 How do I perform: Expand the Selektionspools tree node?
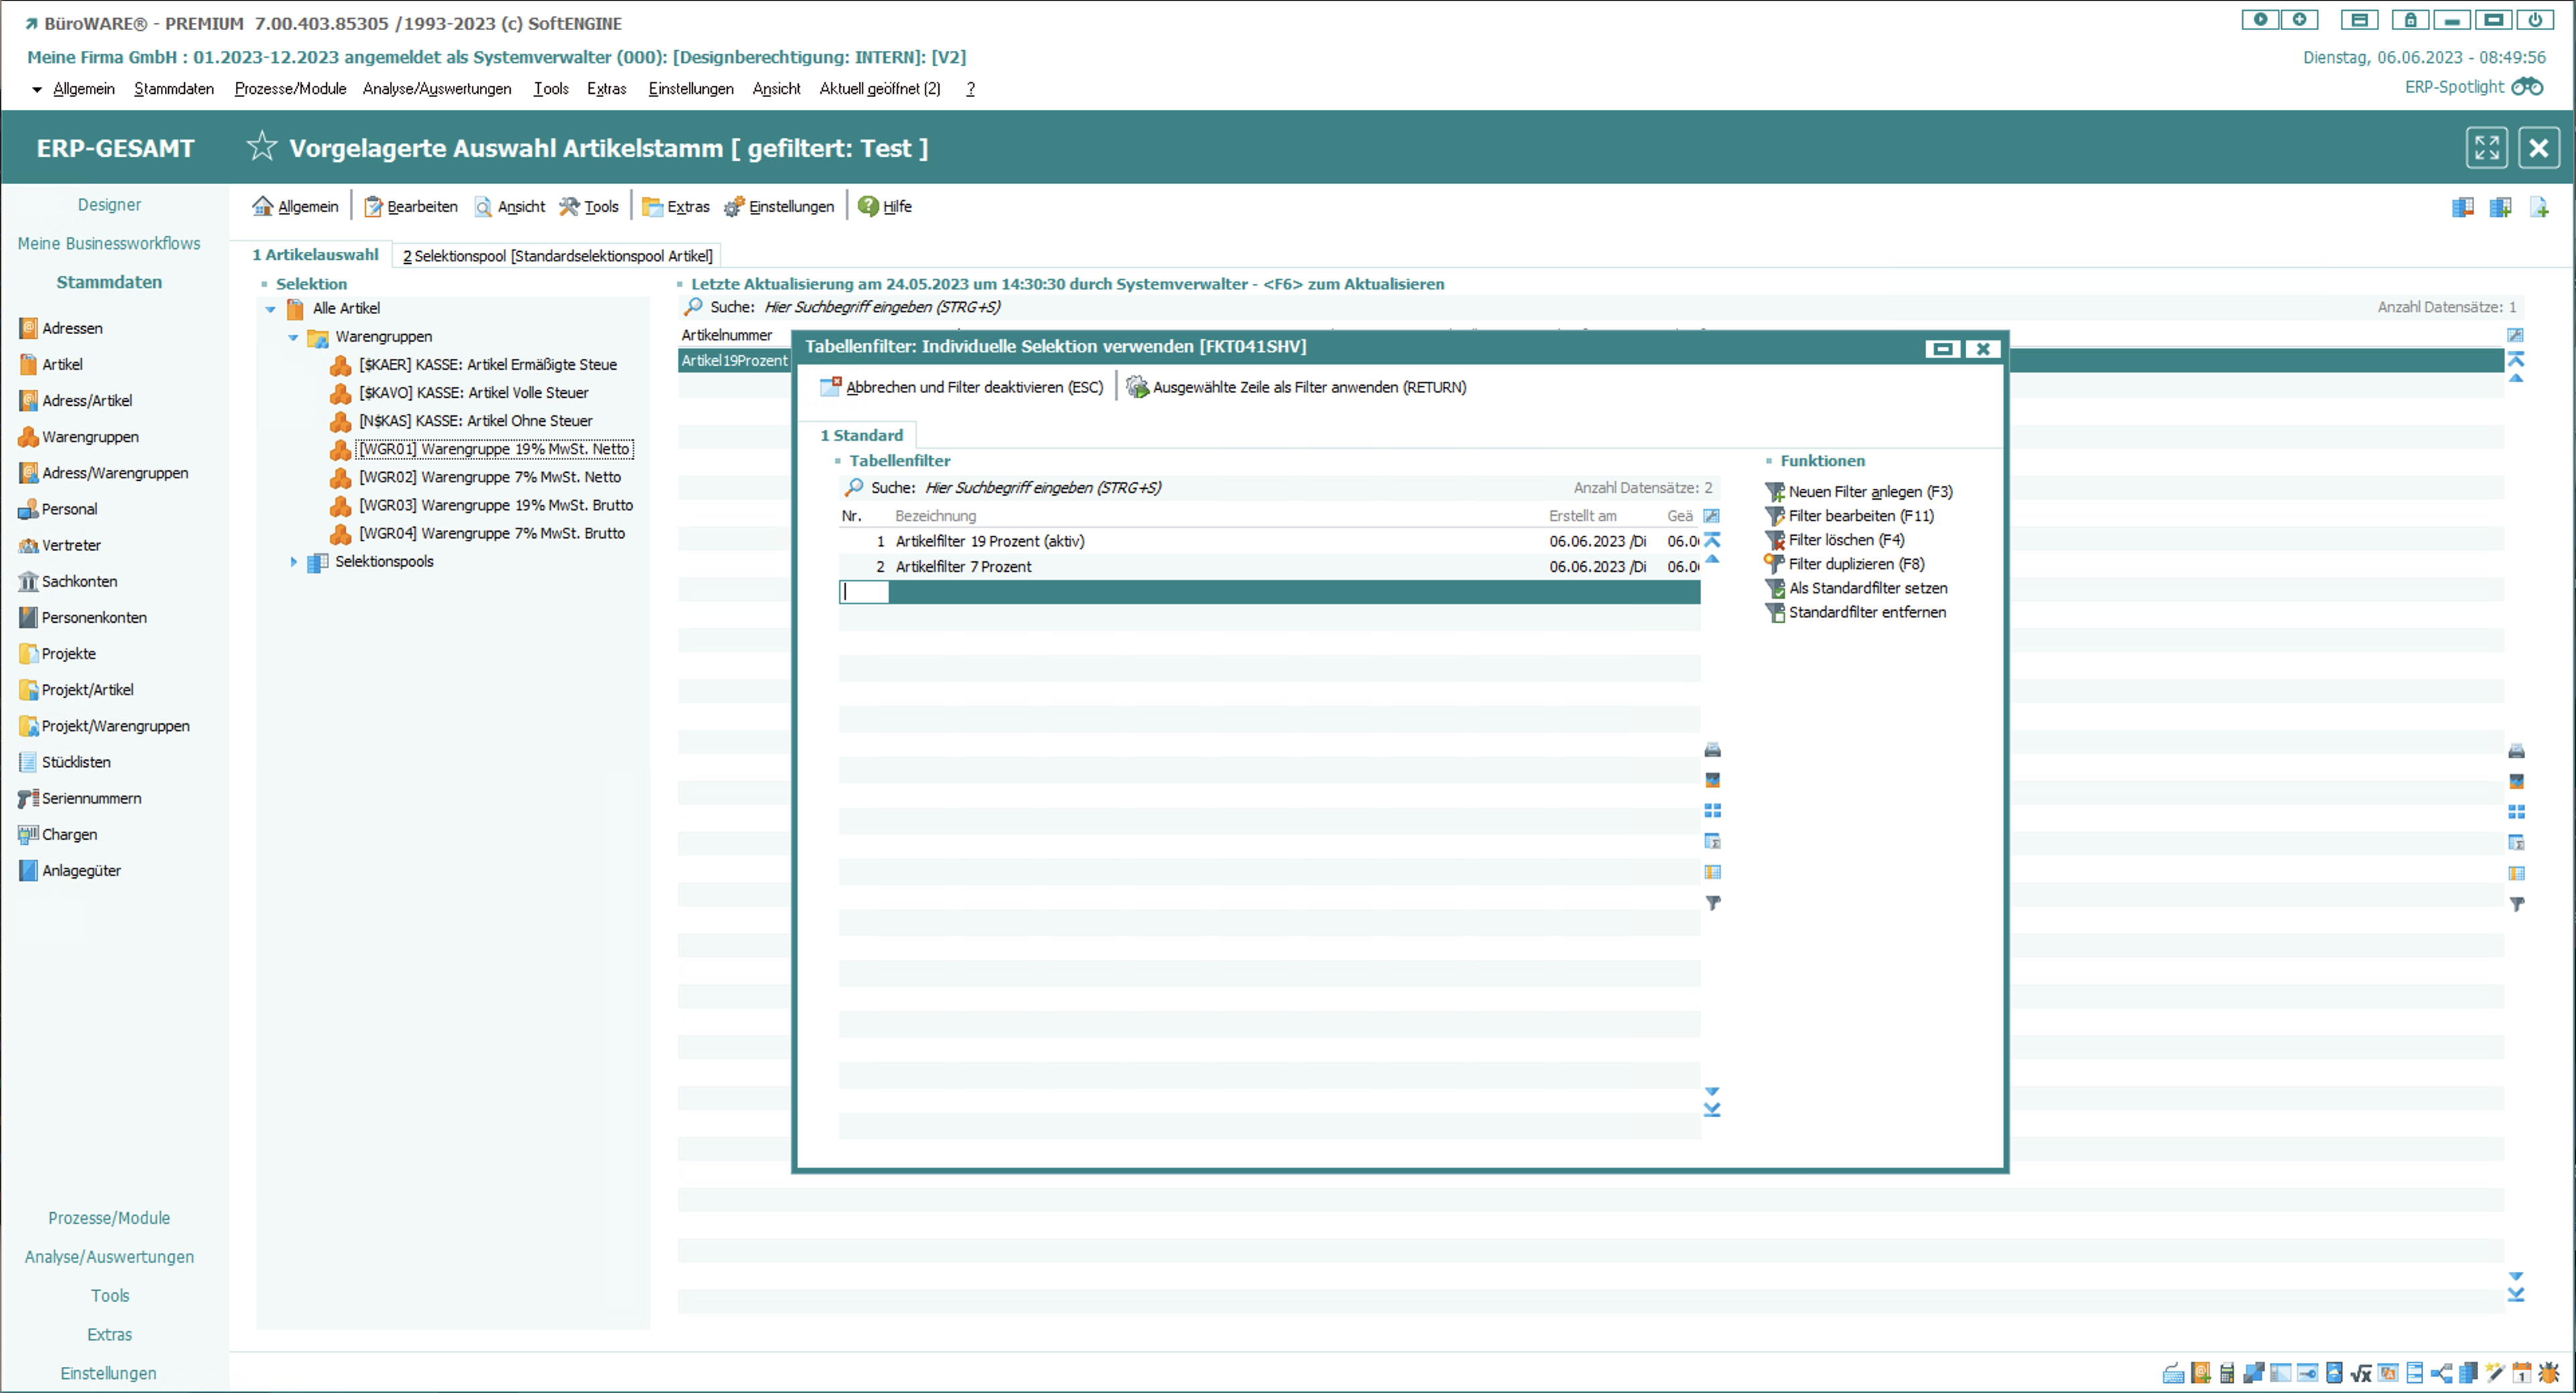293,562
